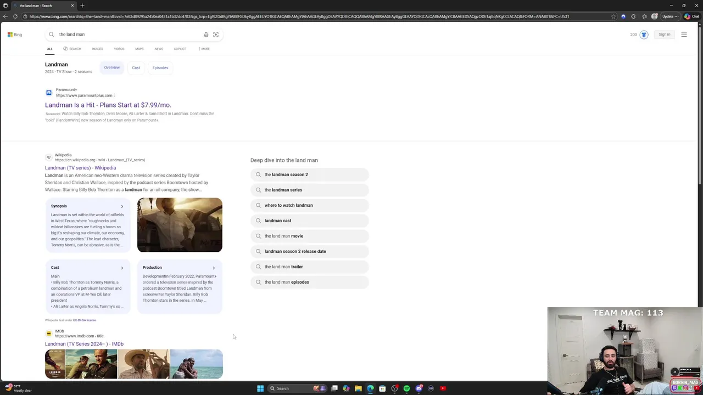Start voice search with the microphone icon

pyautogui.click(x=206, y=35)
